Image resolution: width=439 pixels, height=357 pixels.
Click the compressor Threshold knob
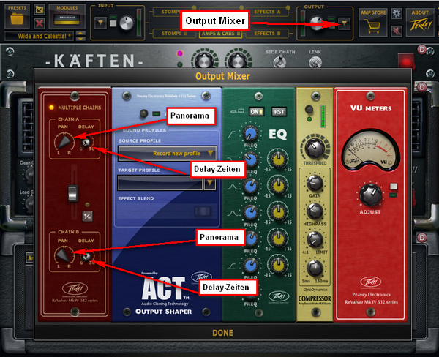[315, 148]
